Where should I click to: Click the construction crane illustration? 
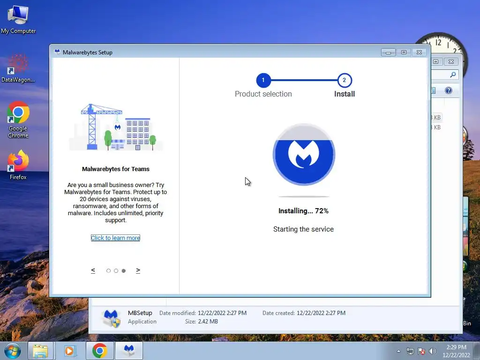(x=116, y=127)
